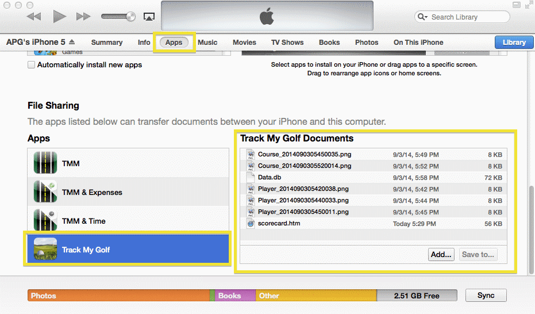
Task: Click the mini player window icon
Action: 517,5
